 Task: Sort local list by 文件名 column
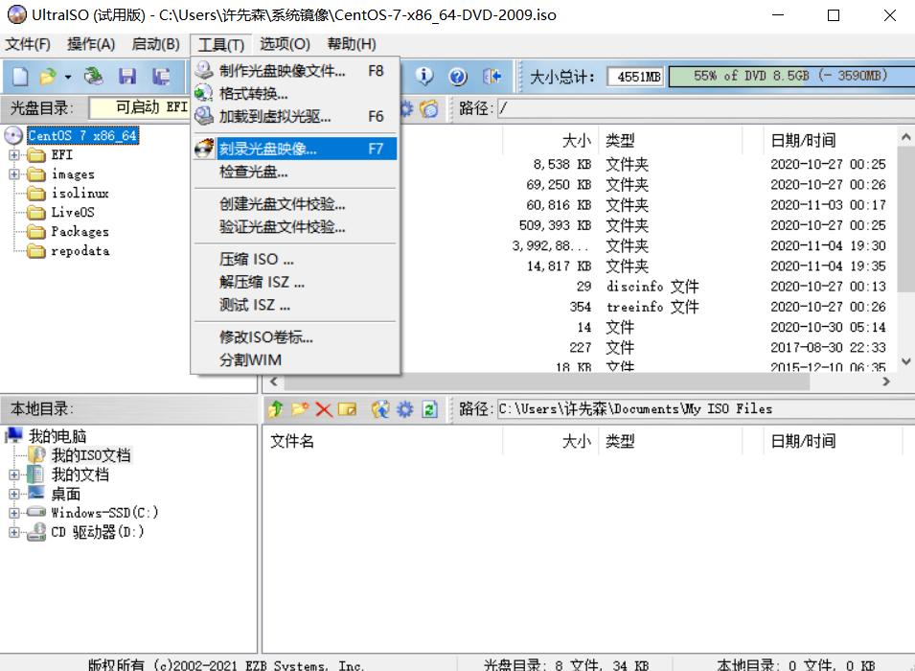tap(383, 442)
